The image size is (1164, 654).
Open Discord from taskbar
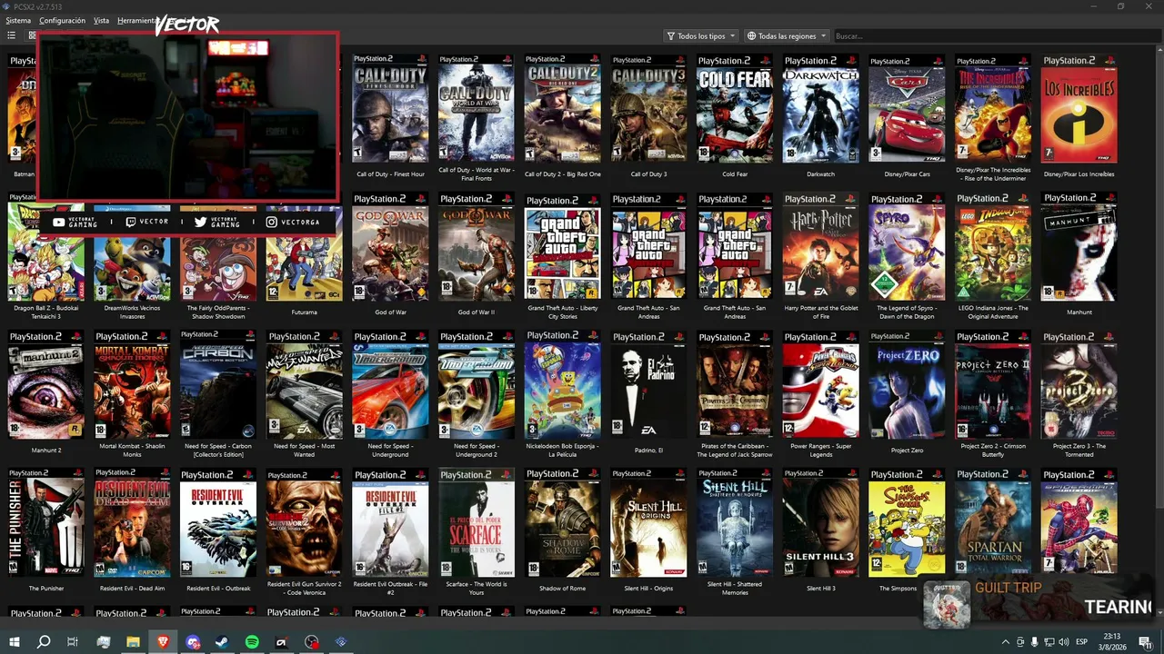point(193,642)
